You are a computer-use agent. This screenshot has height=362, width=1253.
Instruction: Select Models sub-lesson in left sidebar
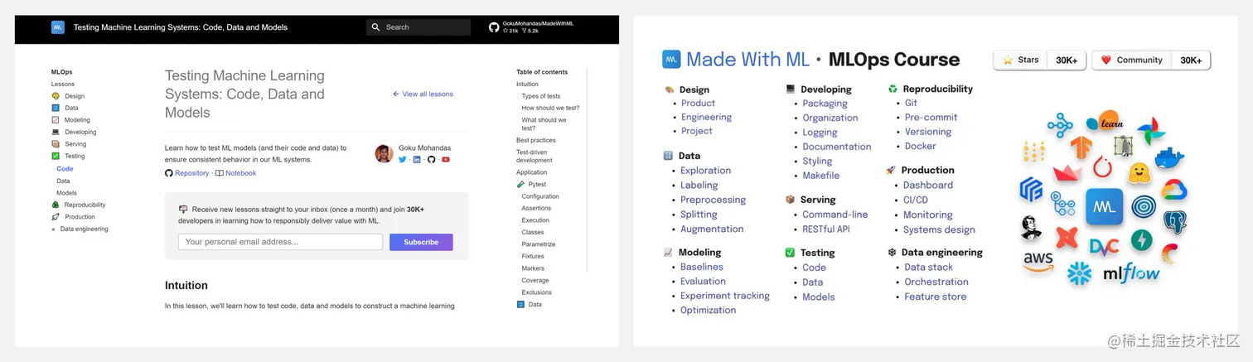click(x=66, y=193)
